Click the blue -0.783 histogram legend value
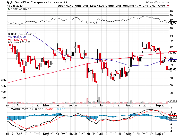The width and height of the screenshot is (179, 137). 60,109
